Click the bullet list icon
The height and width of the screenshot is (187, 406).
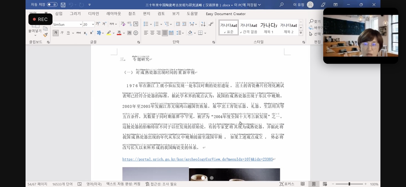pyautogui.click(x=146, y=24)
